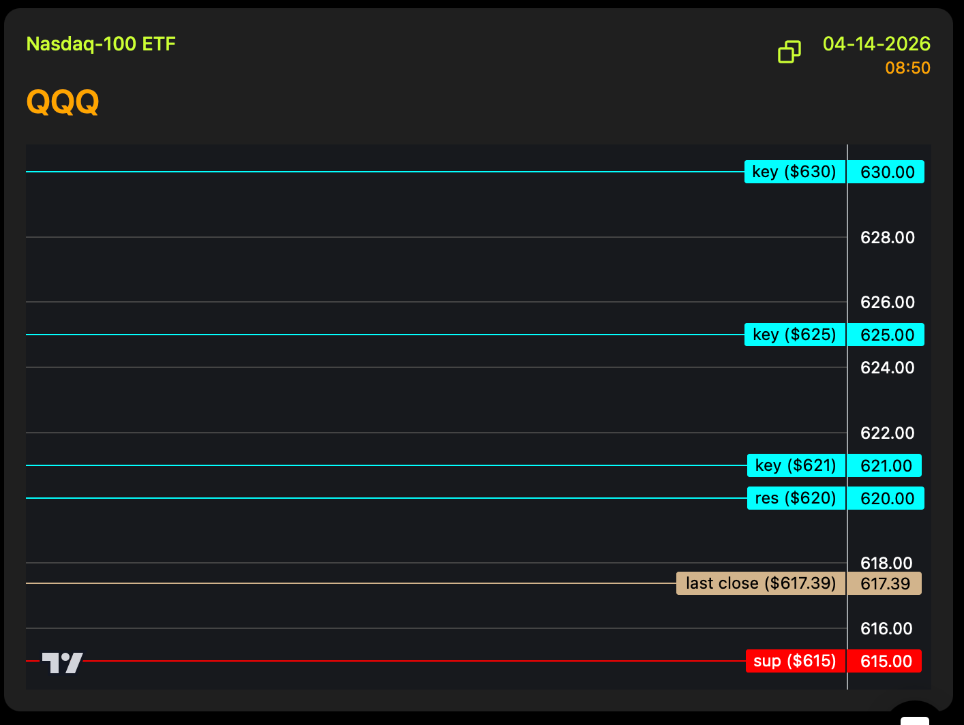
Task: Click the copy/duplicate windows icon
Action: [x=789, y=52]
